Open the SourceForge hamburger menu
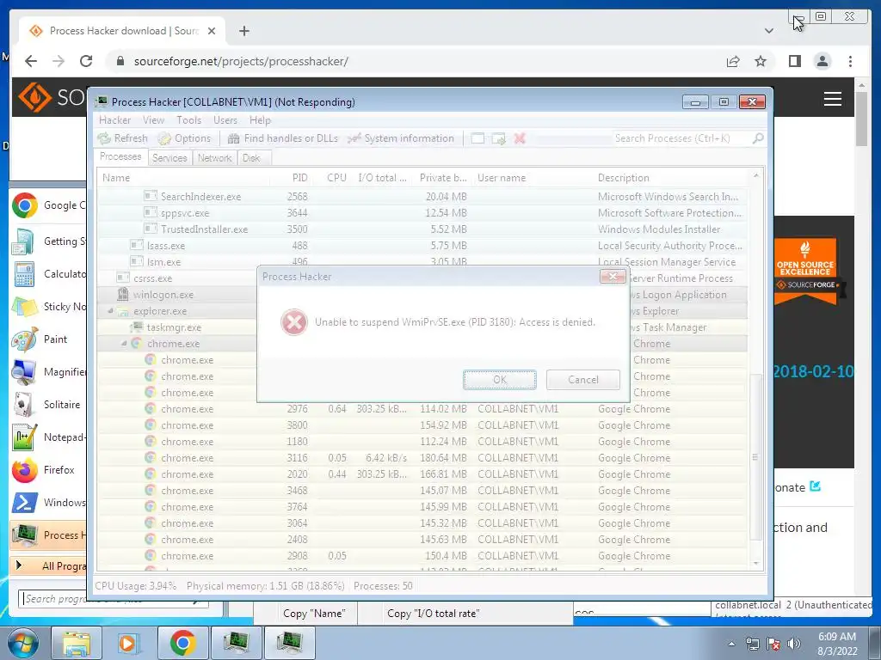Screen dimensions: 881x660 (x=832, y=99)
